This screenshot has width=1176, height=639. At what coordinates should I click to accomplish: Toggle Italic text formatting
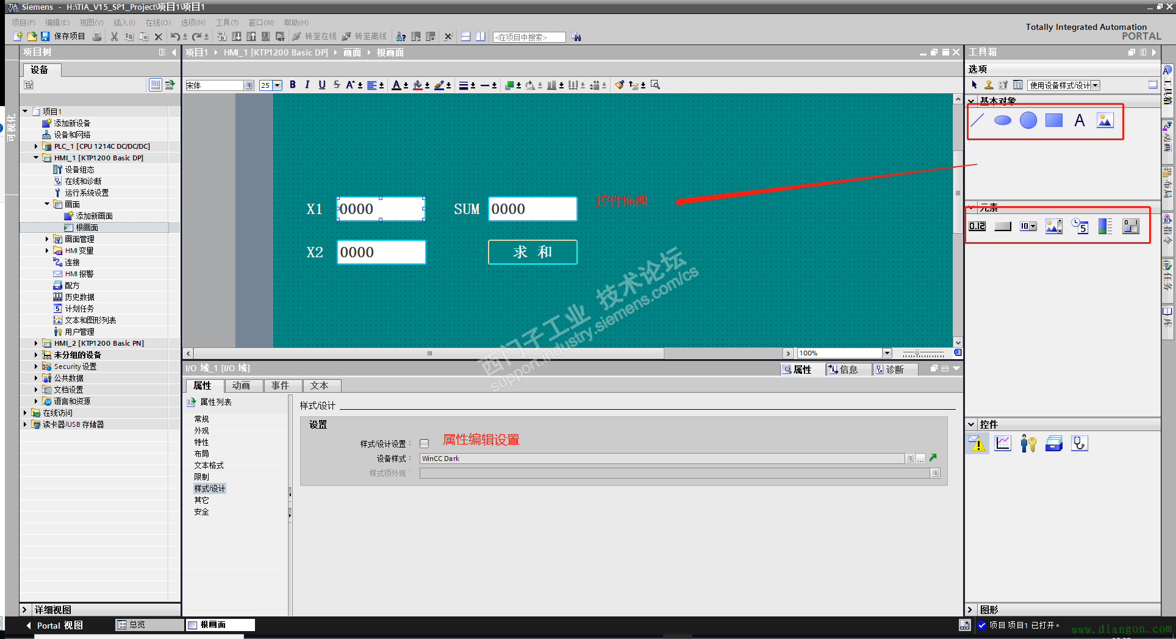coord(307,85)
